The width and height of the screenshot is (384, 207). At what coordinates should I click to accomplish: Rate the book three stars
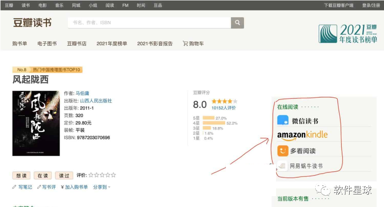pyautogui.click(x=102, y=175)
